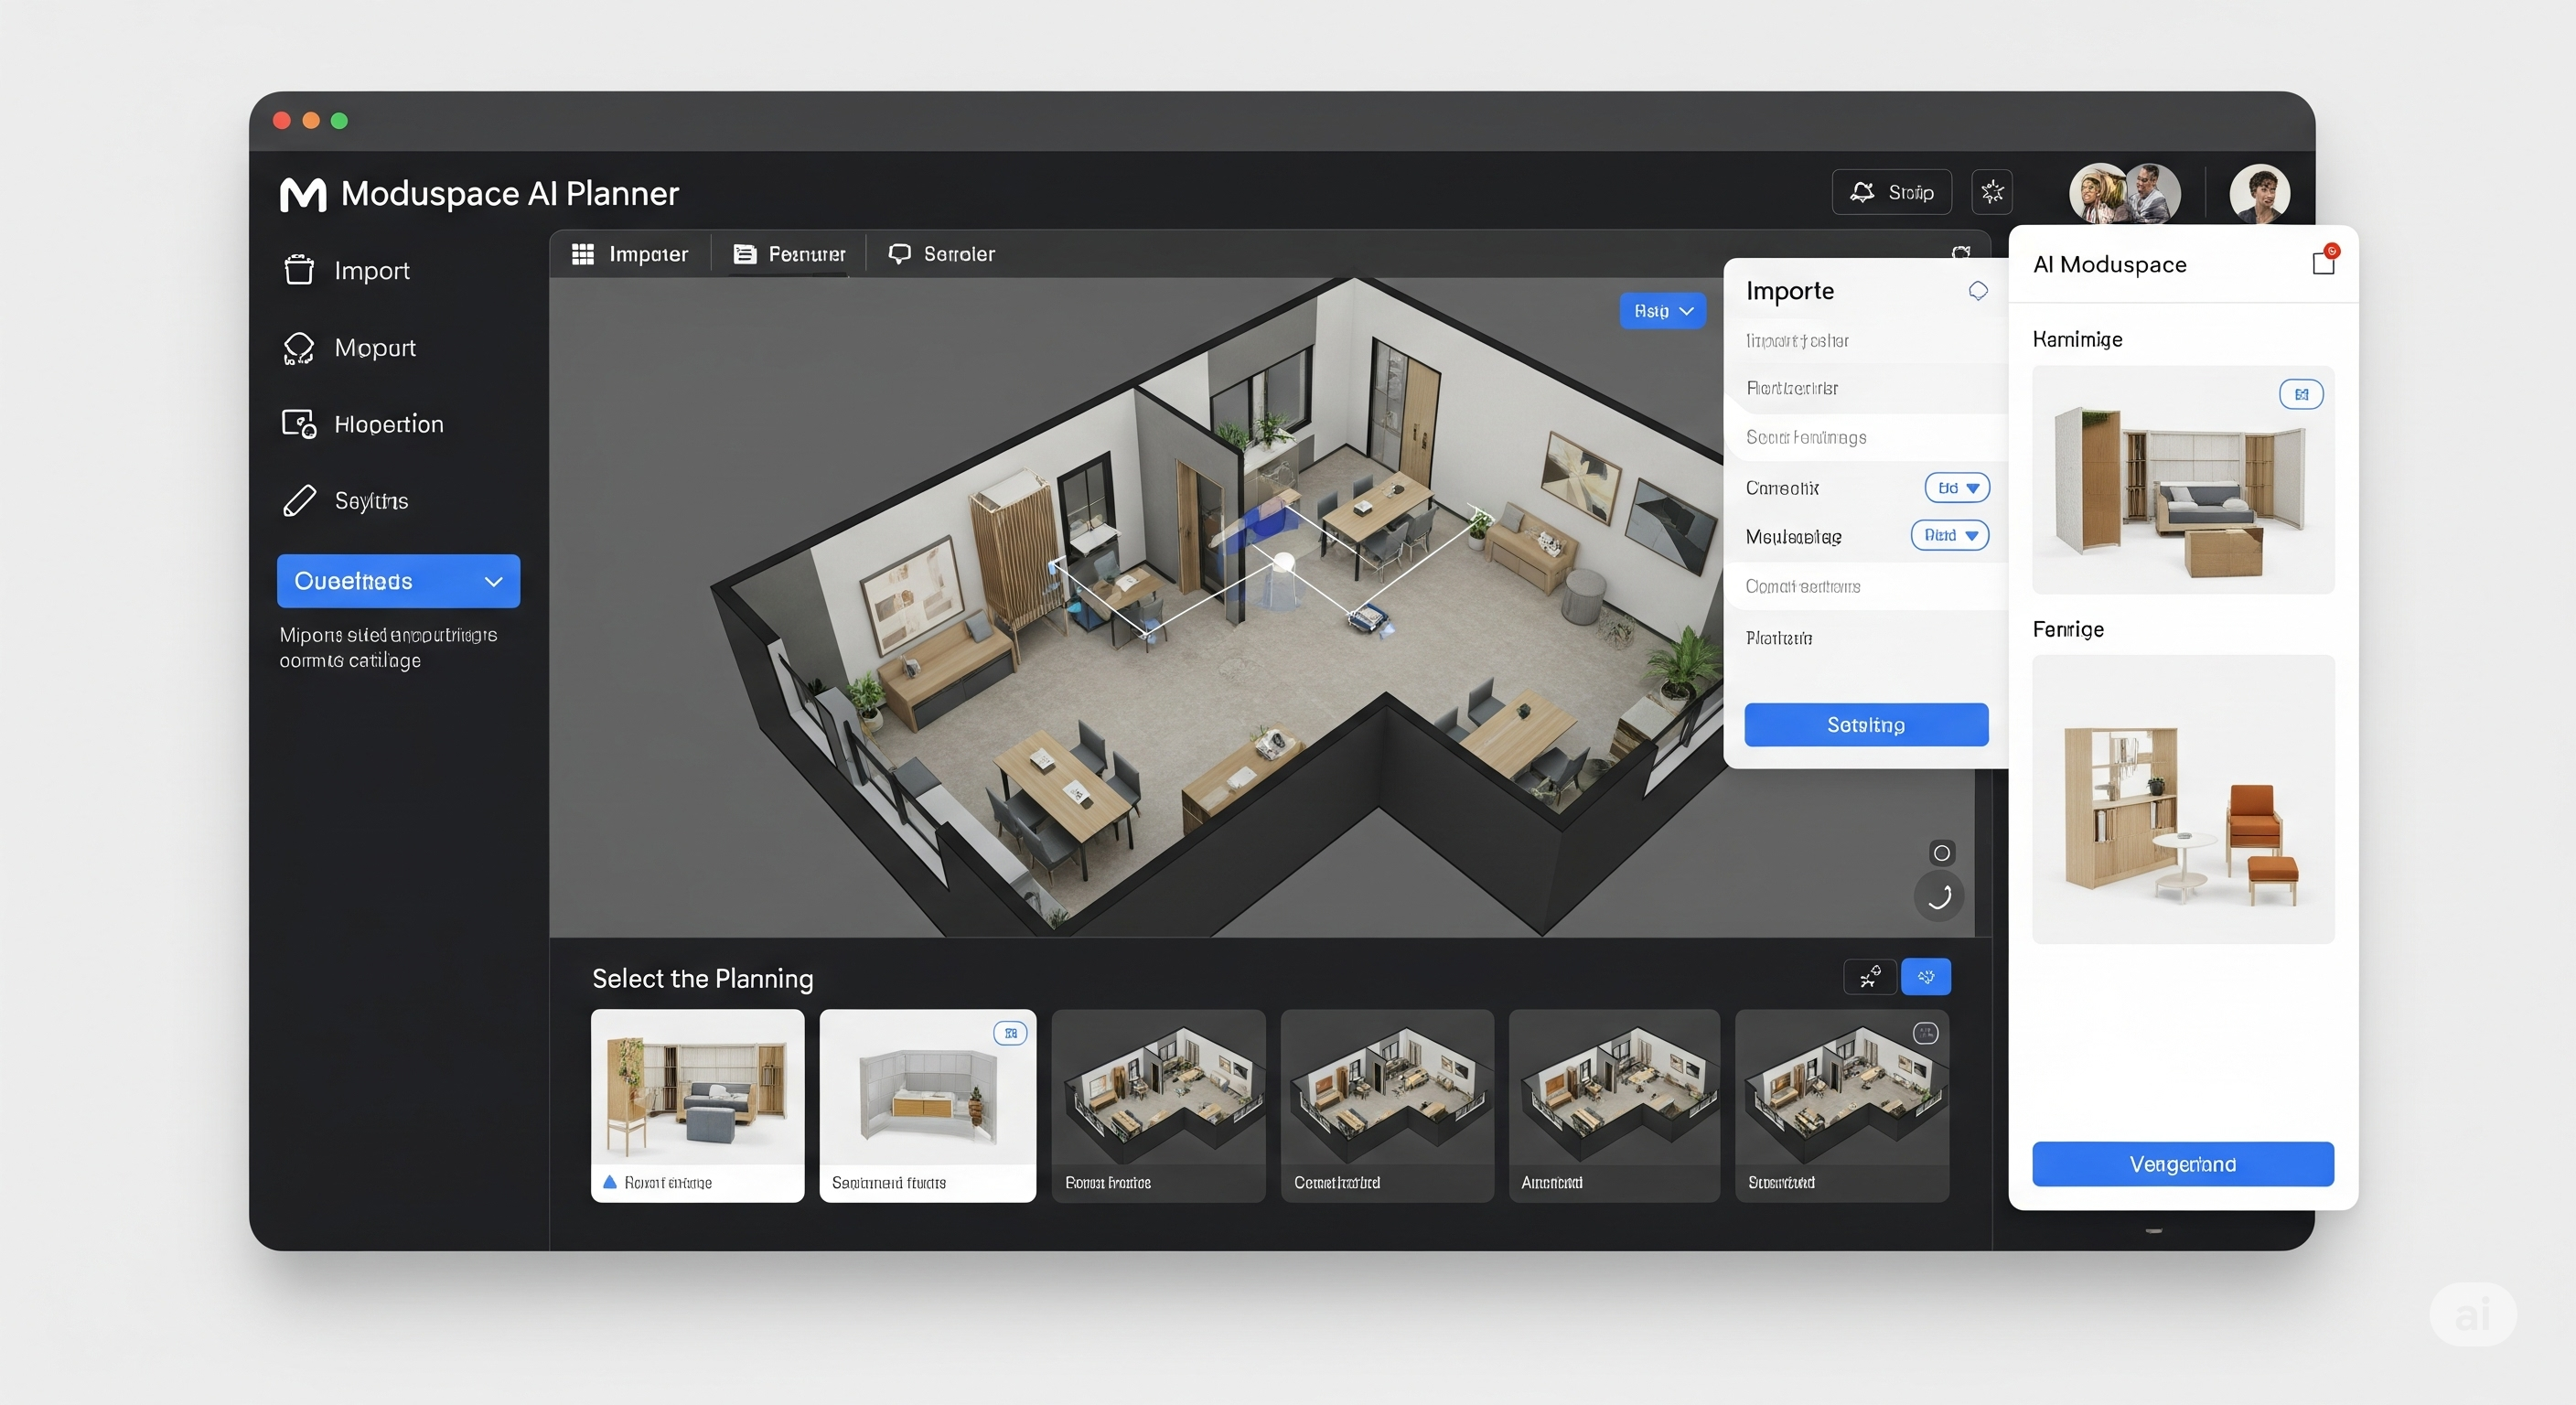Screen dimensions: 2576x1405
Task: Switch to the Pesnurer tab
Action: click(789, 254)
